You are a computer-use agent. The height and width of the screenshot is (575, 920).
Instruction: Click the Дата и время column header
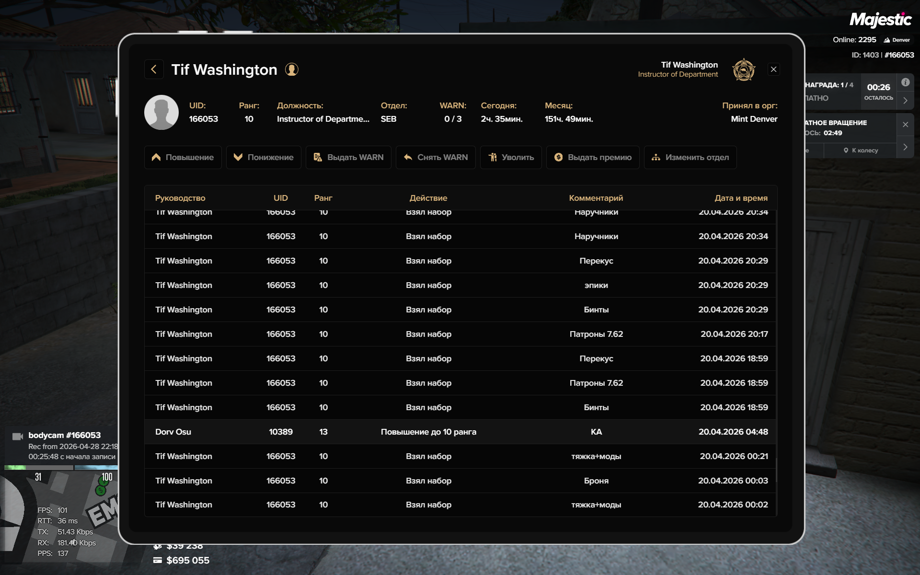pos(741,198)
